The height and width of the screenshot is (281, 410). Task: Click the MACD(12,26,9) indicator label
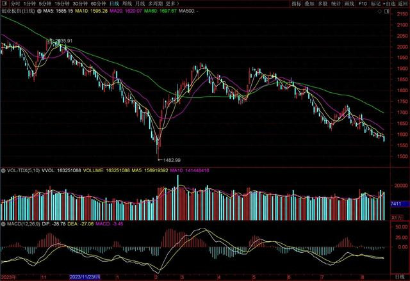tap(24, 224)
